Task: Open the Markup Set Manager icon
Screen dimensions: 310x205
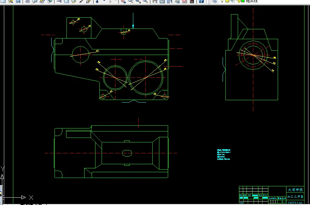Action: tap(184, 1)
